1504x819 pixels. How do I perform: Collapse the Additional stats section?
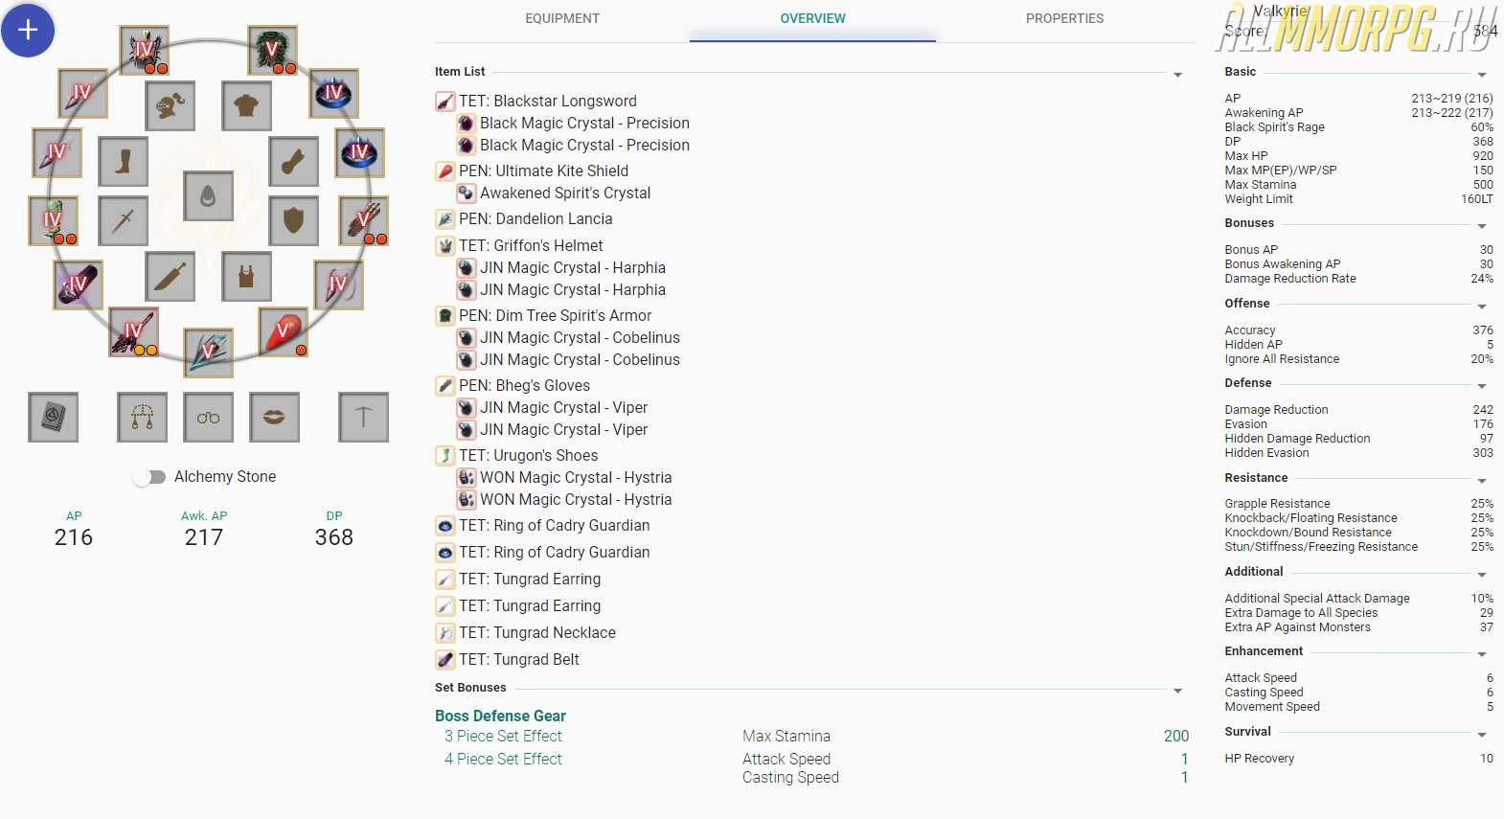(x=1482, y=575)
